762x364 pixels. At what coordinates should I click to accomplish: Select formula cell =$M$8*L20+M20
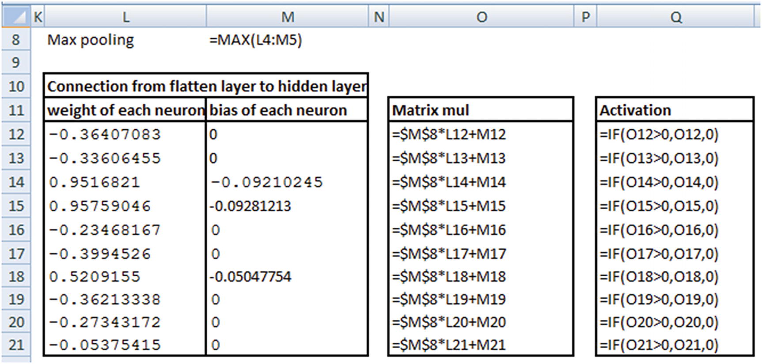pyautogui.click(x=481, y=322)
